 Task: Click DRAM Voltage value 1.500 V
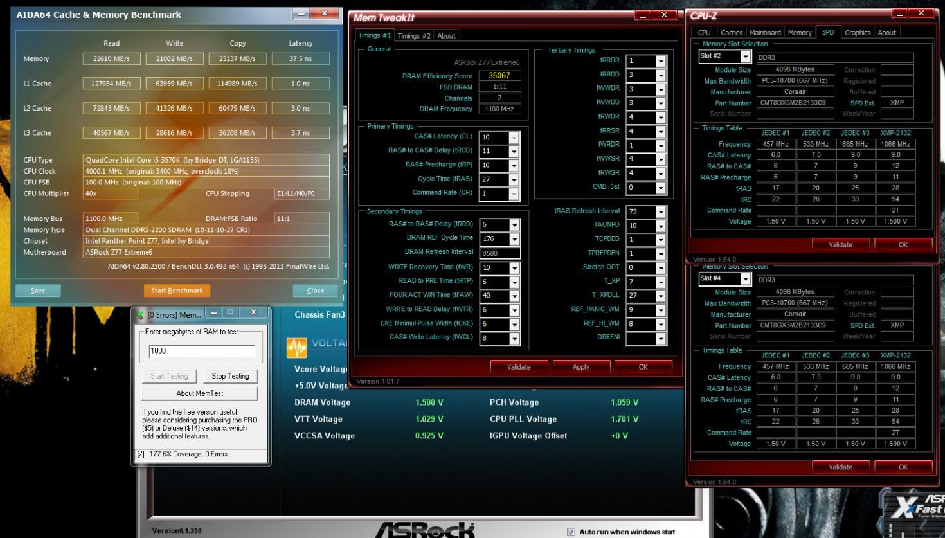pos(429,402)
